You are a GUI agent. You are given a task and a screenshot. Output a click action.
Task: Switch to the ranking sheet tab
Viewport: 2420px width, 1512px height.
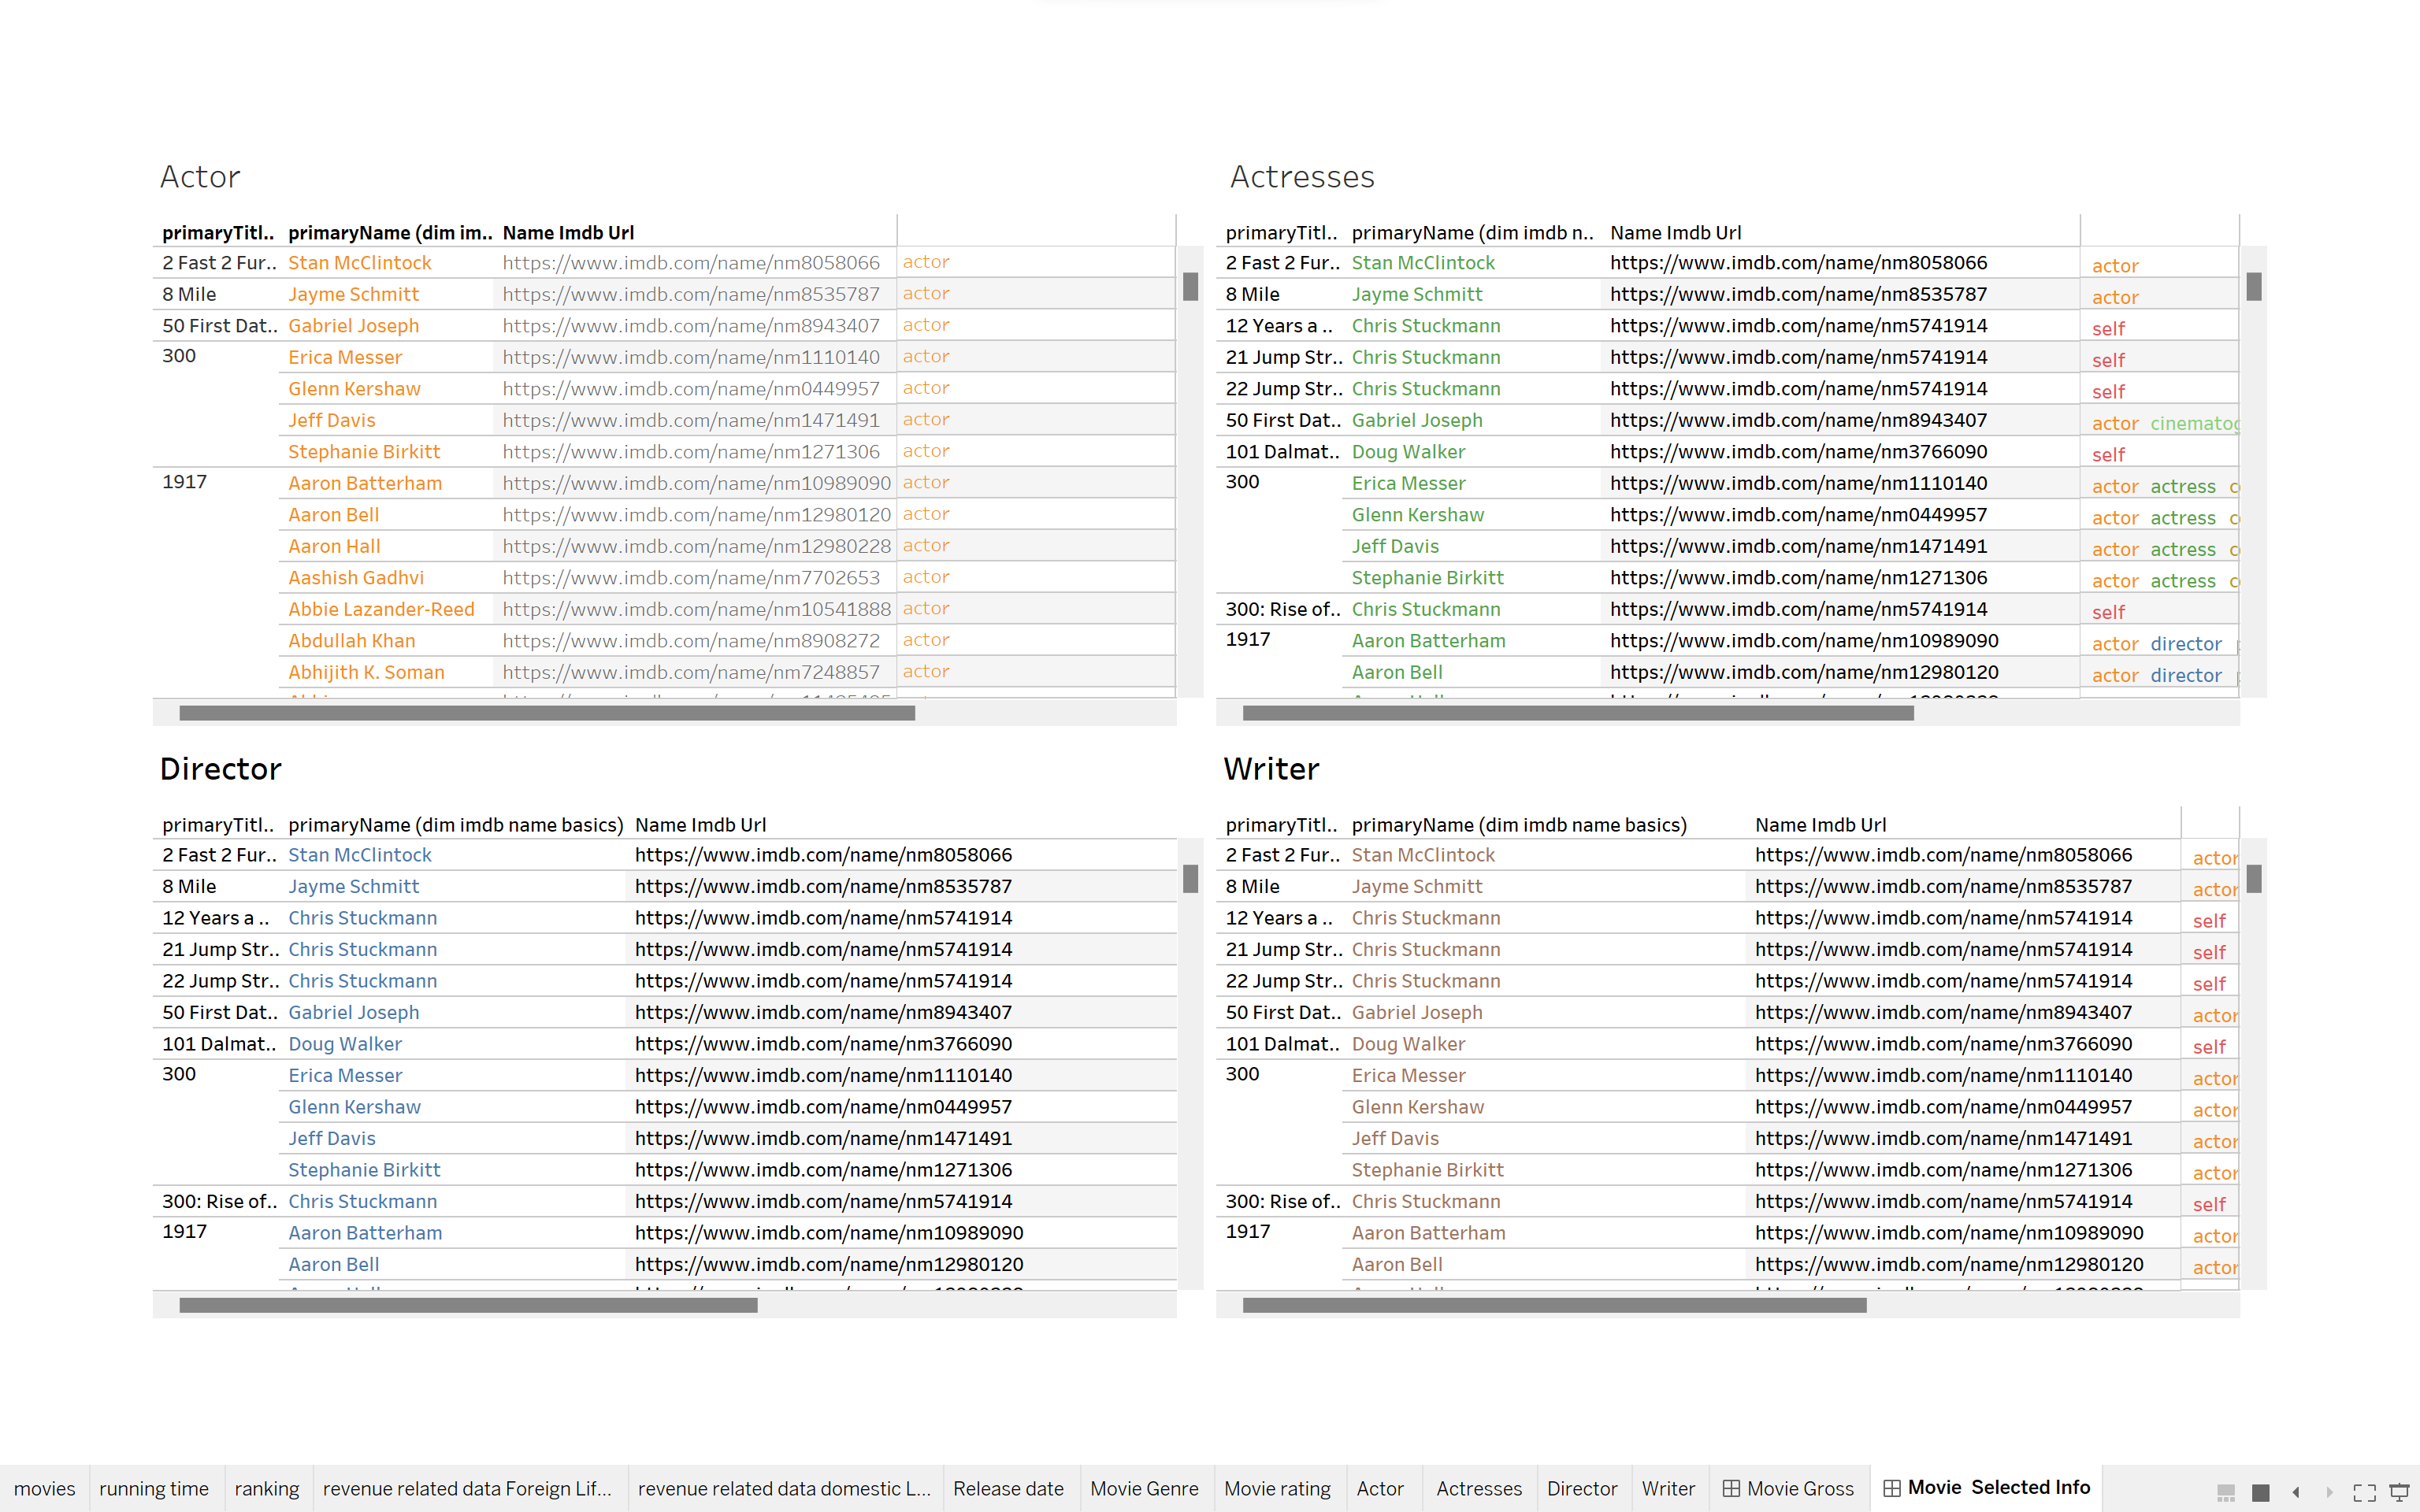coord(266,1488)
